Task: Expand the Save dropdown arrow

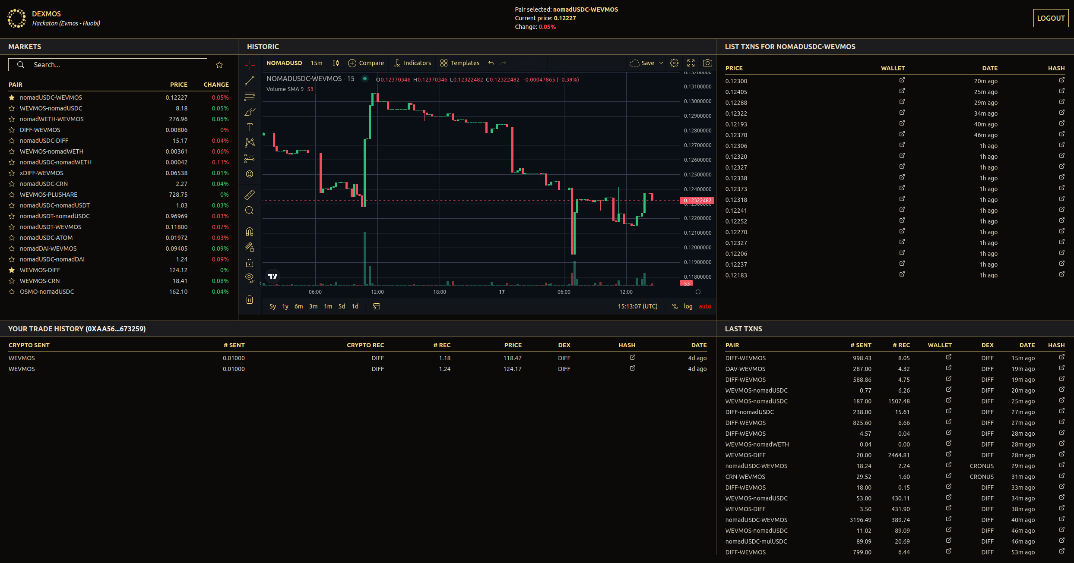Action: (661, 63)
